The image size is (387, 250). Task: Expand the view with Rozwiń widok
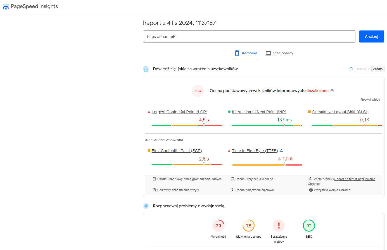click(370, 100)
